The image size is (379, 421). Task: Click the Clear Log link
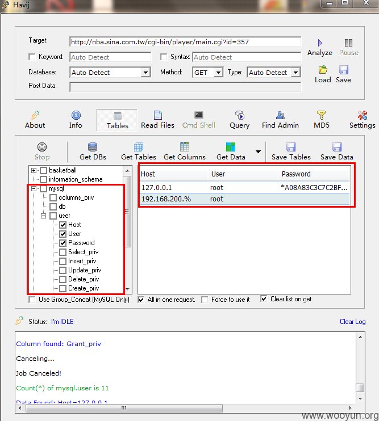point(353,322)
